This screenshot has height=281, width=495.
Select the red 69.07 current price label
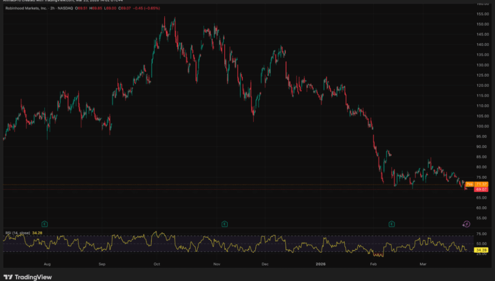(x=481, y=189)
